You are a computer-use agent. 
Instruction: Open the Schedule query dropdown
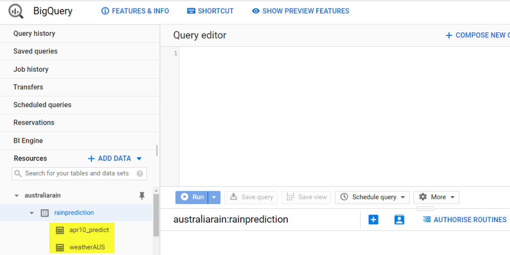pos(374,197)
